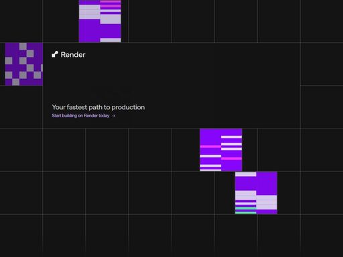The image size is (343, 257).
Task: Click the solid purple area of the top-cut tile
Action: (x=100, y=30)
